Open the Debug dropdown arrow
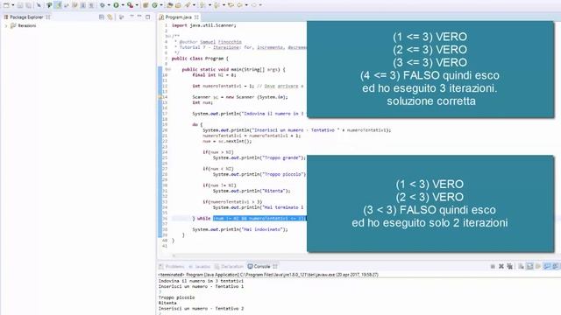This screenshot has width=561, height=315. [x=109, y=5]
